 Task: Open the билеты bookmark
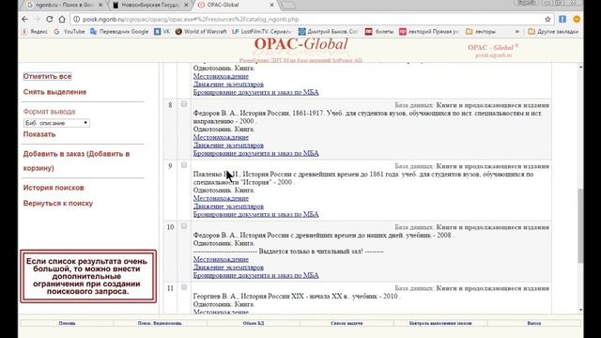[379, 31]
